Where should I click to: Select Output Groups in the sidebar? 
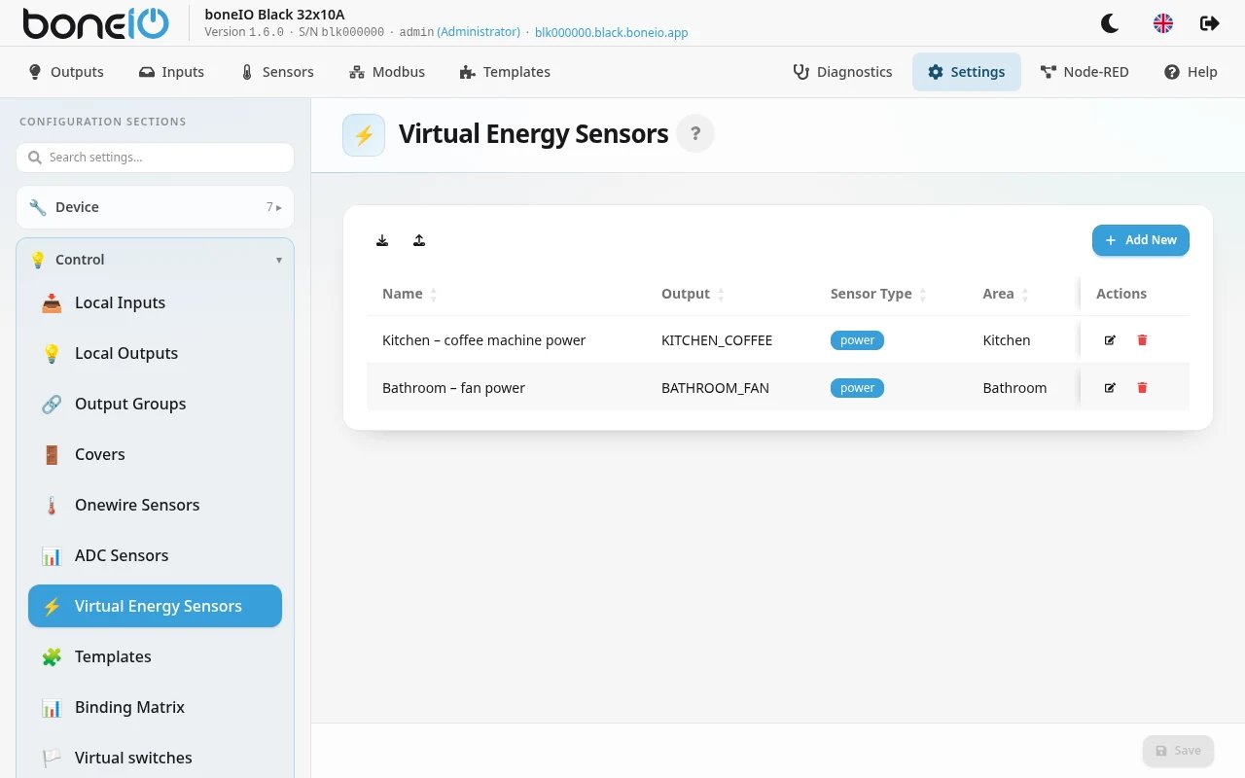[x=155, y=404]
